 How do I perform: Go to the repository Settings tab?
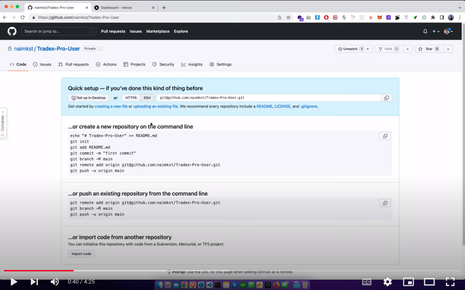(220, 64)
